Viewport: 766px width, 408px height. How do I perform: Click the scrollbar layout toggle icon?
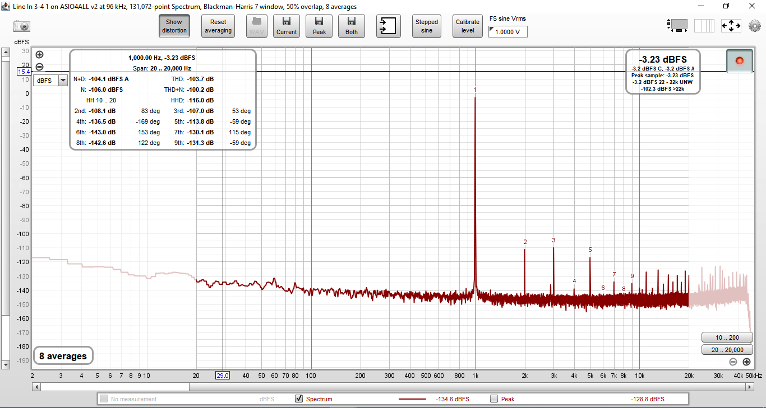pos(678,26)
